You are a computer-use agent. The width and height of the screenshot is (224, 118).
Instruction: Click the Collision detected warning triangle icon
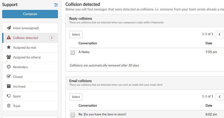click(9, 38)
